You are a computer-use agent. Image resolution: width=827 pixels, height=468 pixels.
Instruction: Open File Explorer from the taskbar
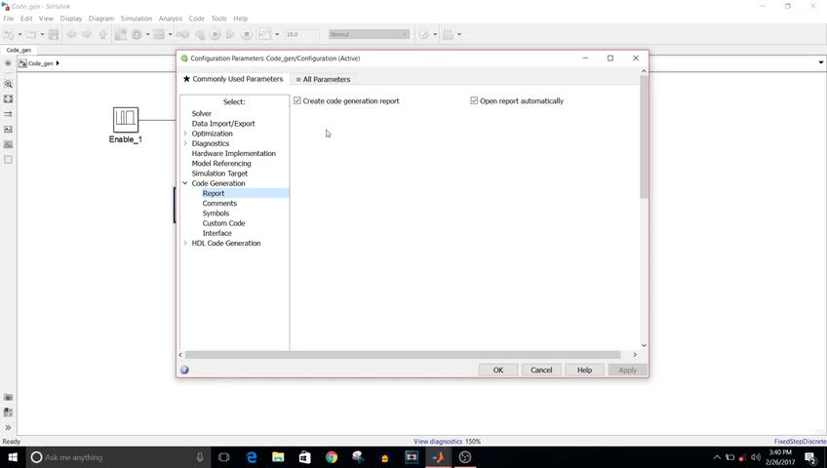point(278,457)
